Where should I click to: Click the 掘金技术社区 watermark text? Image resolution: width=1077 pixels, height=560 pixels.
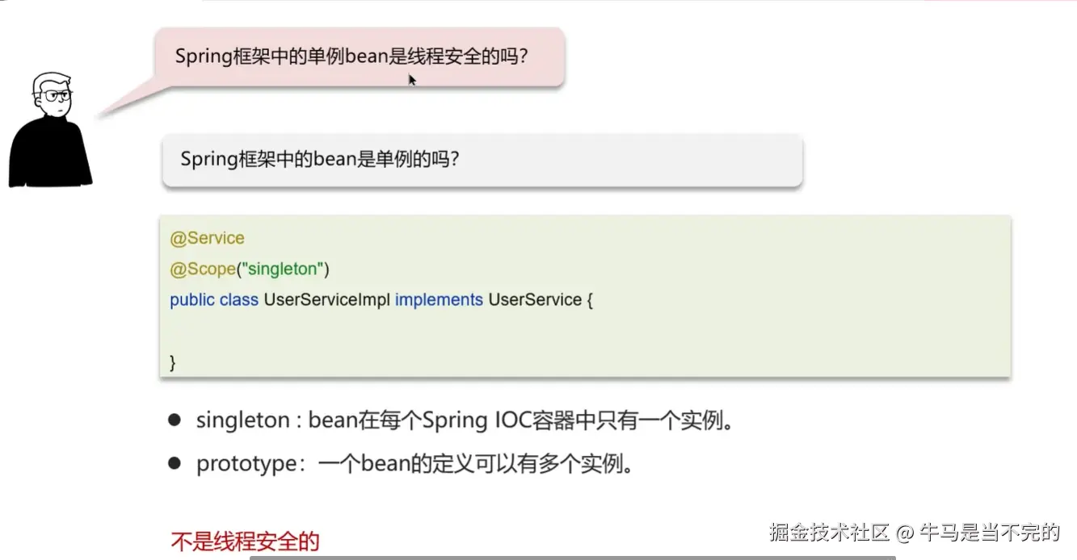click(829, 533)
